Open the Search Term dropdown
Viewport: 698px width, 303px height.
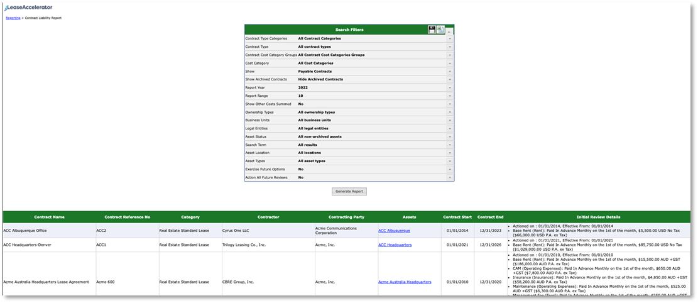click(450, 145)
